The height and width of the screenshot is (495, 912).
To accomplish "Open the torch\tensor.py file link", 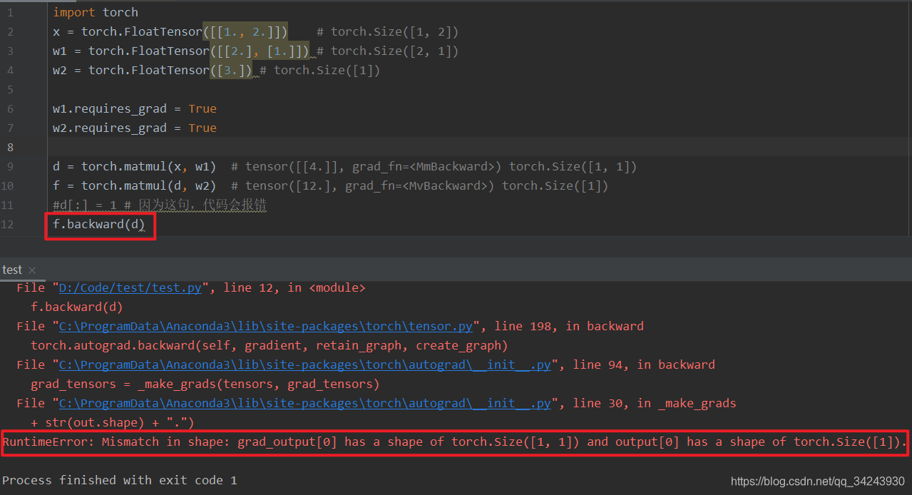I will (x=266, y=326).
